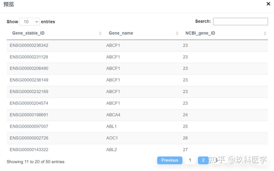Click into the Search input field
Image resolution: width=274 pixels, height=171 pixels.
[240, 22]
